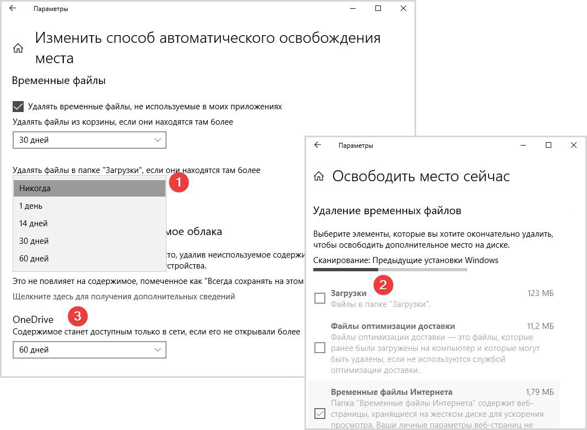587x430 pixels.
Task: Select 1 день option
Action: pyautogui.click(x=90, y=205)
